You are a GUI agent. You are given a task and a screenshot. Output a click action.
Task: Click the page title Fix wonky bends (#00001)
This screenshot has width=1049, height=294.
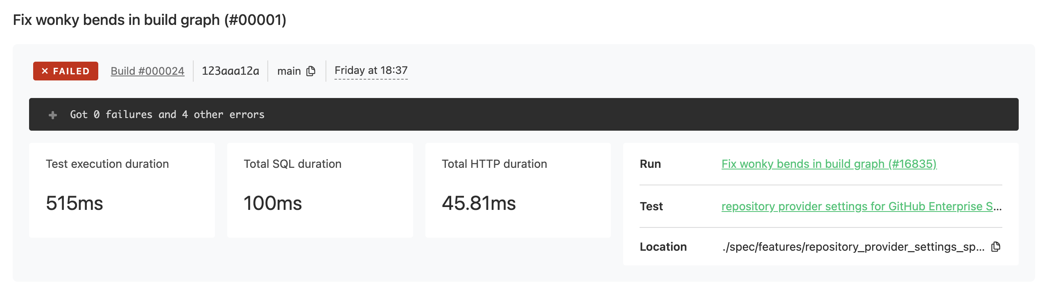149,20
